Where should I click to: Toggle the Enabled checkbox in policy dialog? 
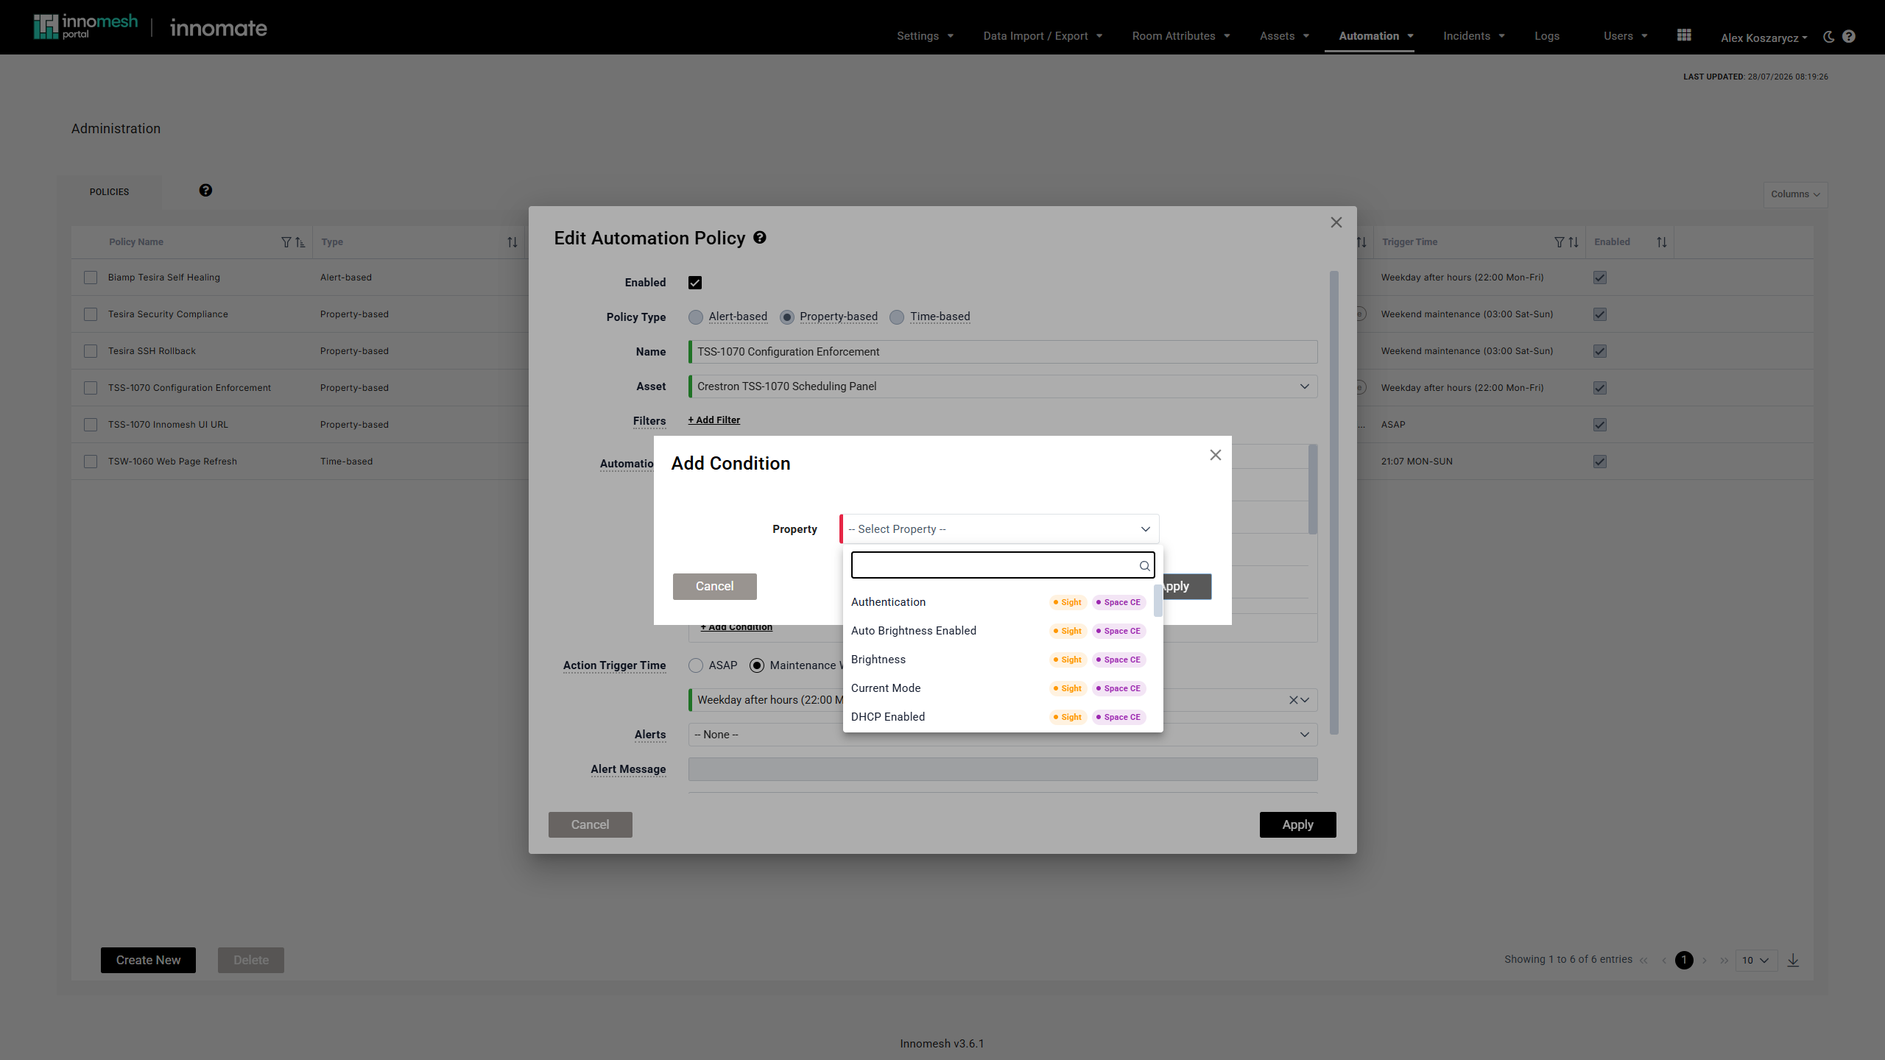tap(695, 283)
